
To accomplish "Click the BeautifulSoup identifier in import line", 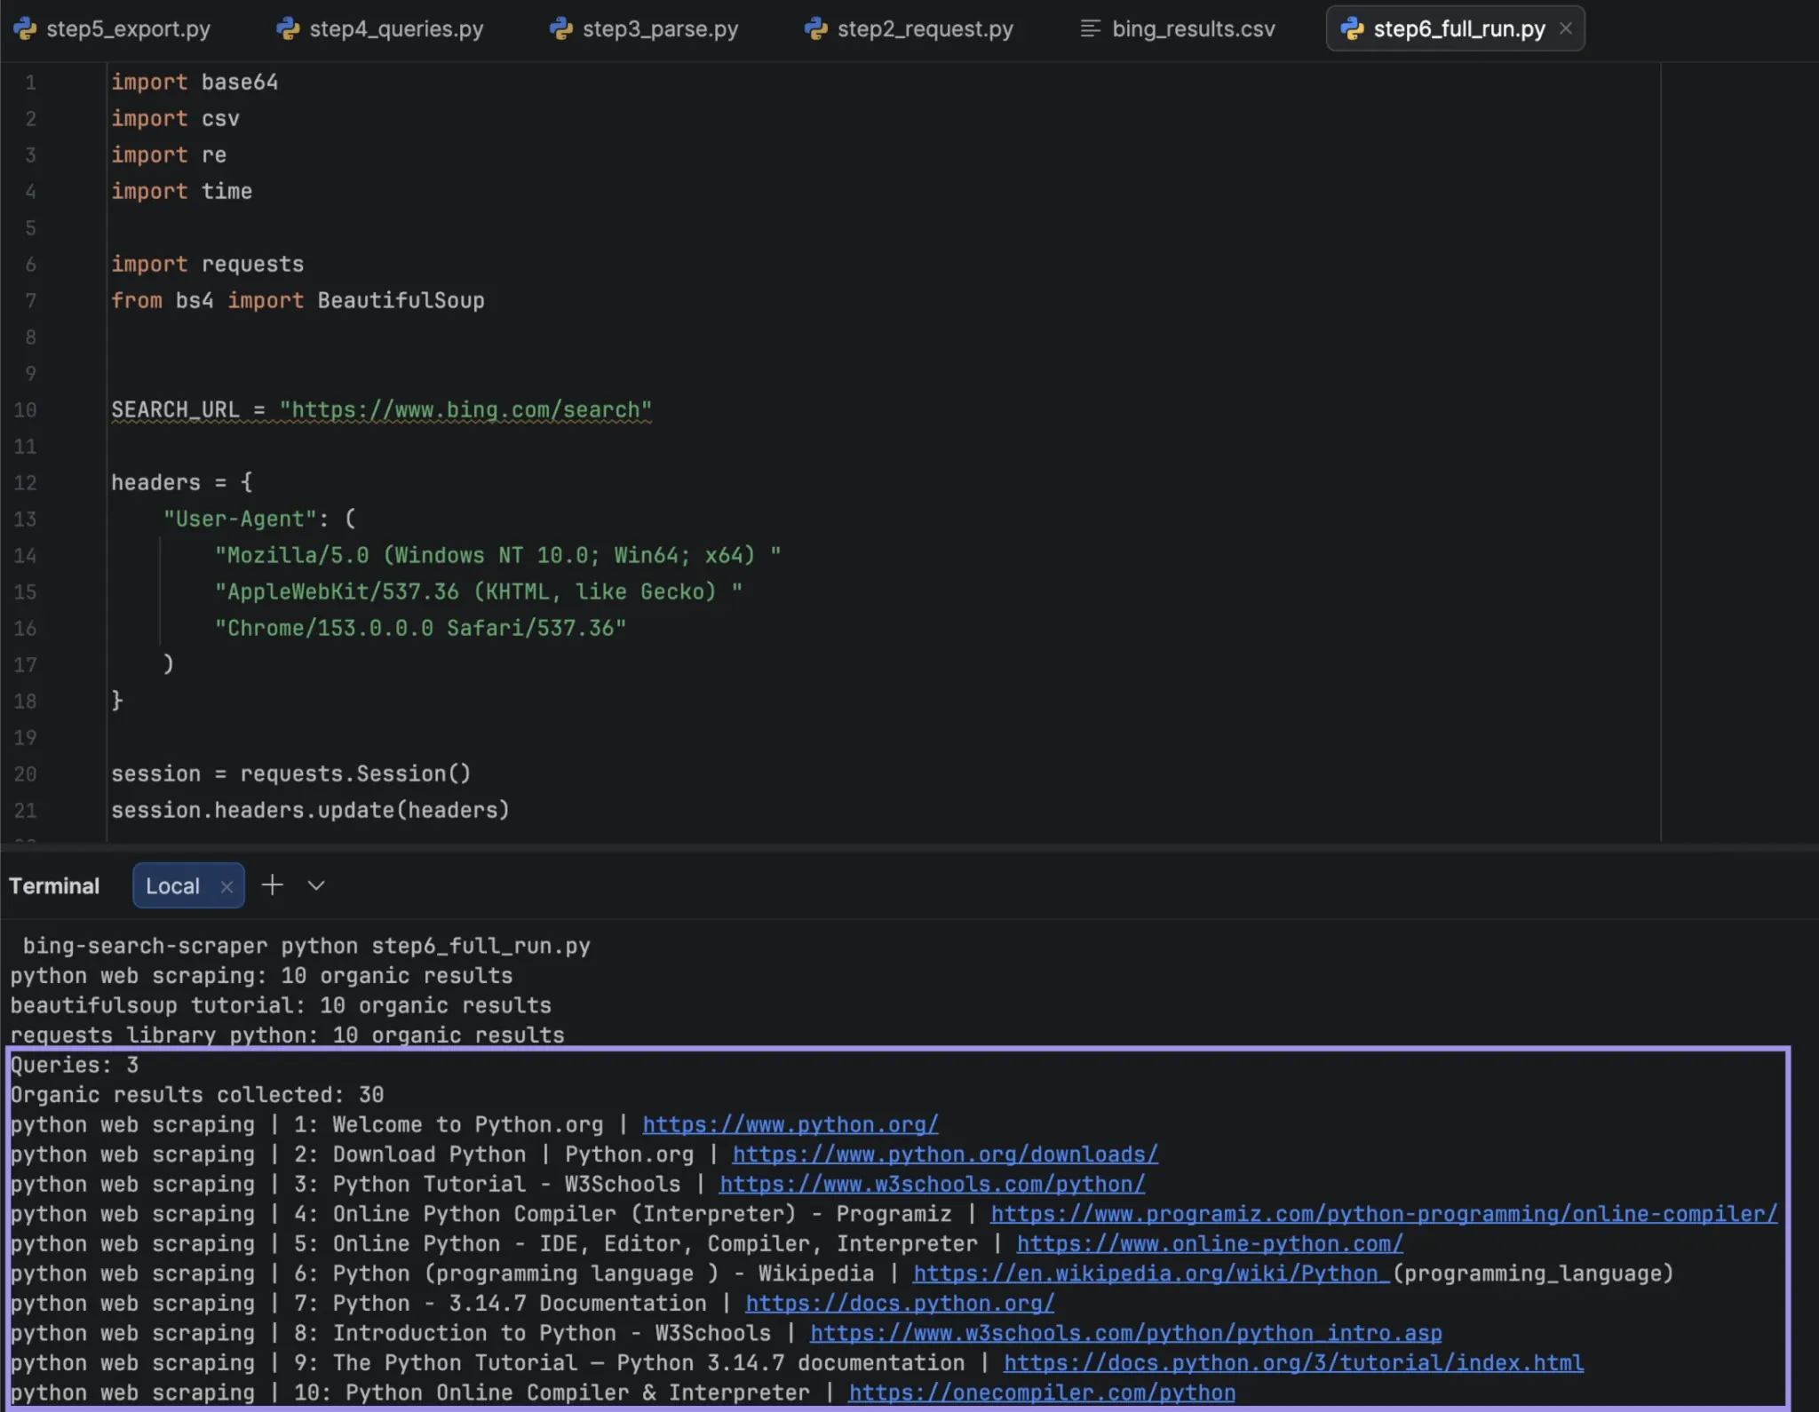I will 401,300.
